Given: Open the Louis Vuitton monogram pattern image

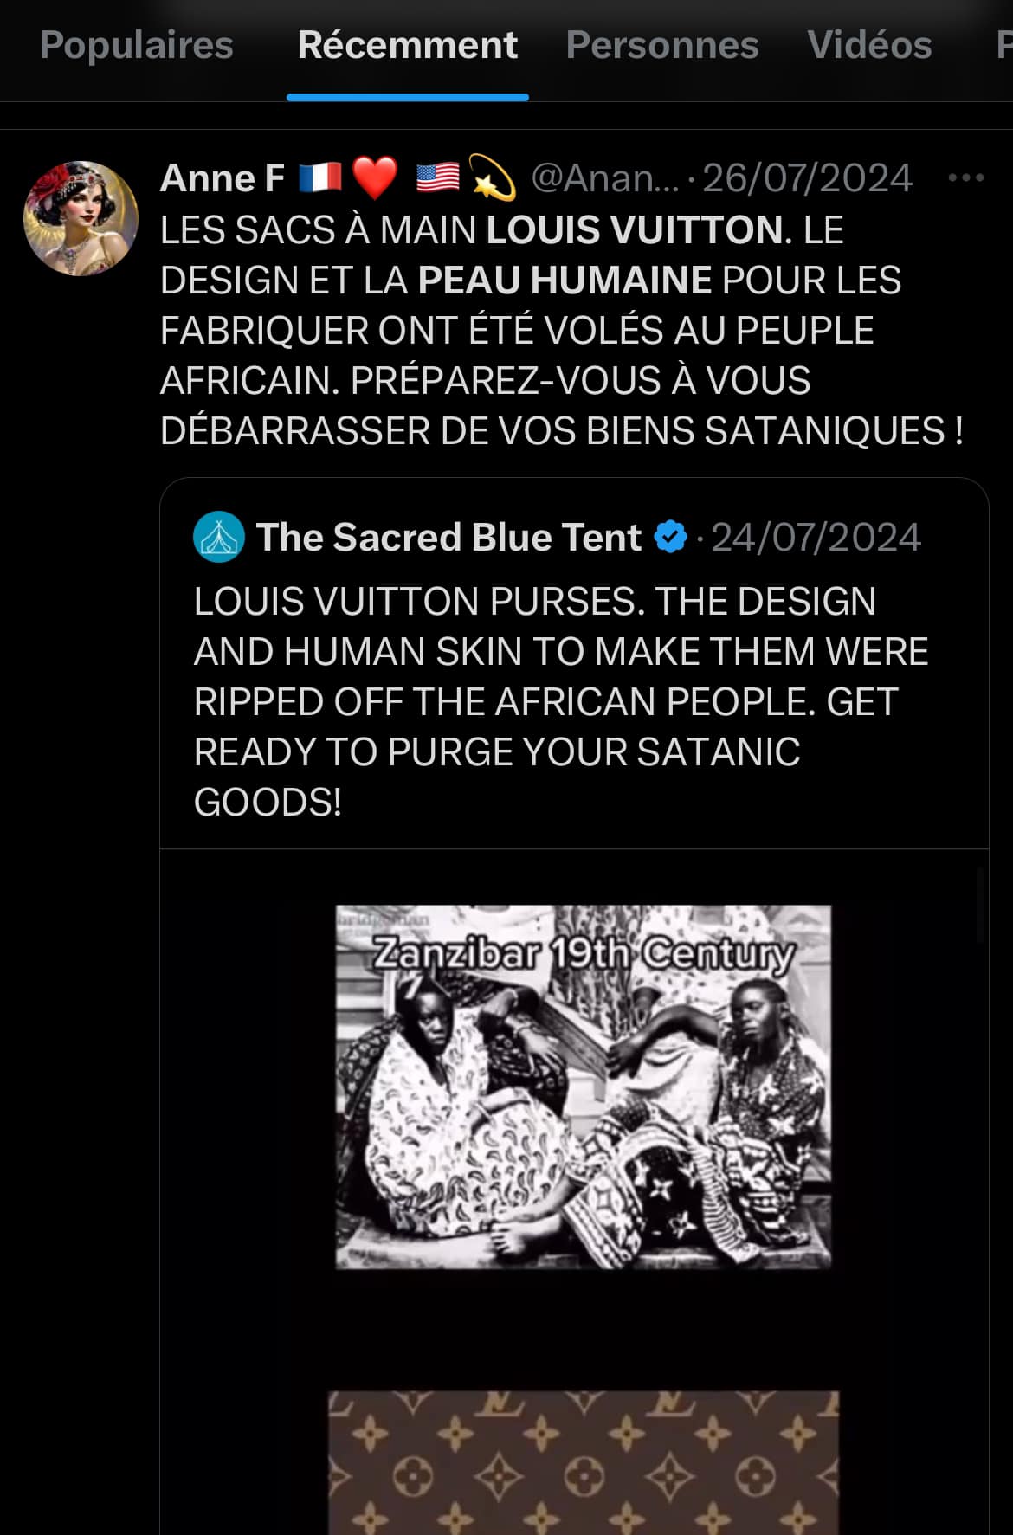Looking at the screenshot, I should pyautogui.click(x=583, y=1461).
